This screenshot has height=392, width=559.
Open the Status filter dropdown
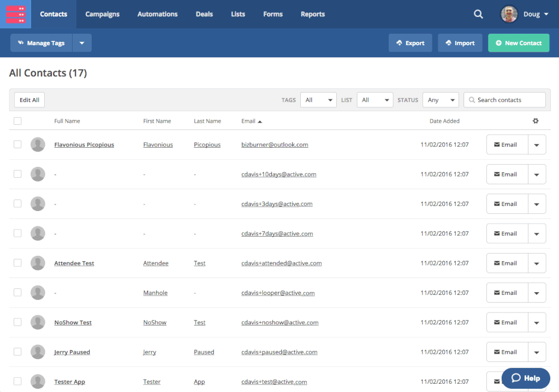point(441,100)
